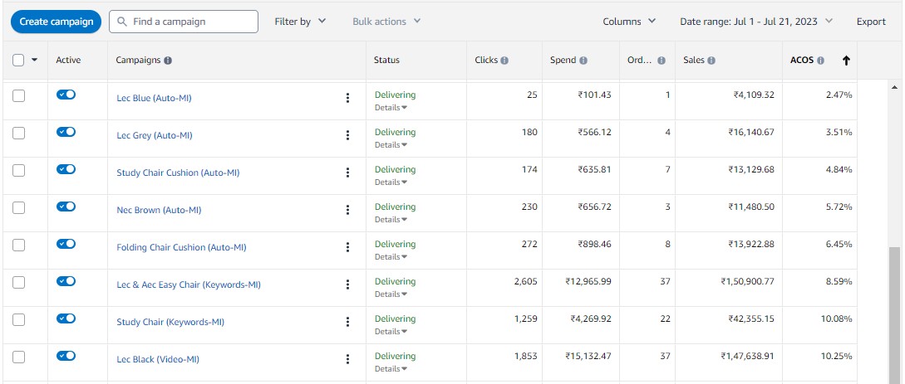This screenshot has height=384, width=905.
Task: Click the info icon next to Spend column
Action: click(583, 61)
